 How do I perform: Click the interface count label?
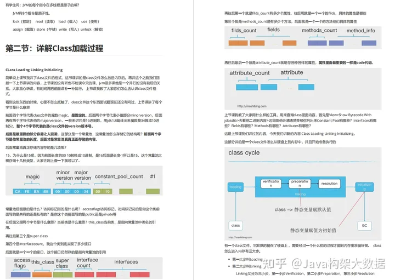87,262
